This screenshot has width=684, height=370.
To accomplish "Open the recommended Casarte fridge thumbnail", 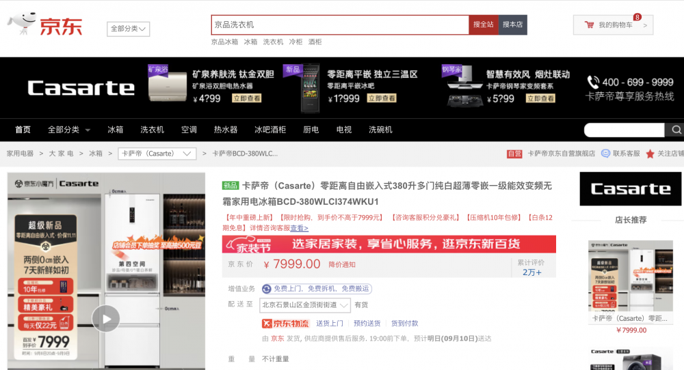I will pos(630,276).
